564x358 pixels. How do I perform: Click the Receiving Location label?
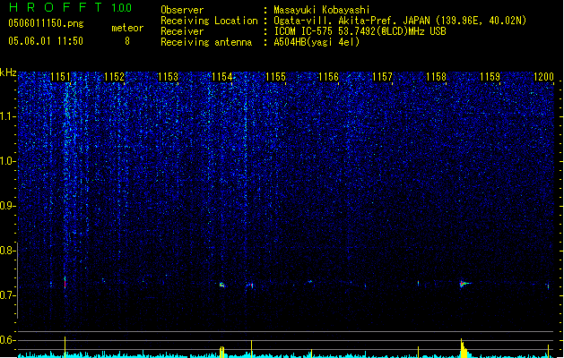[x=209, y=21]
